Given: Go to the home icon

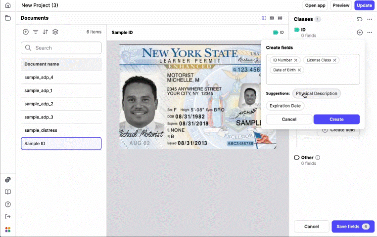Looking at the screenshot, I should coord(8,5).
